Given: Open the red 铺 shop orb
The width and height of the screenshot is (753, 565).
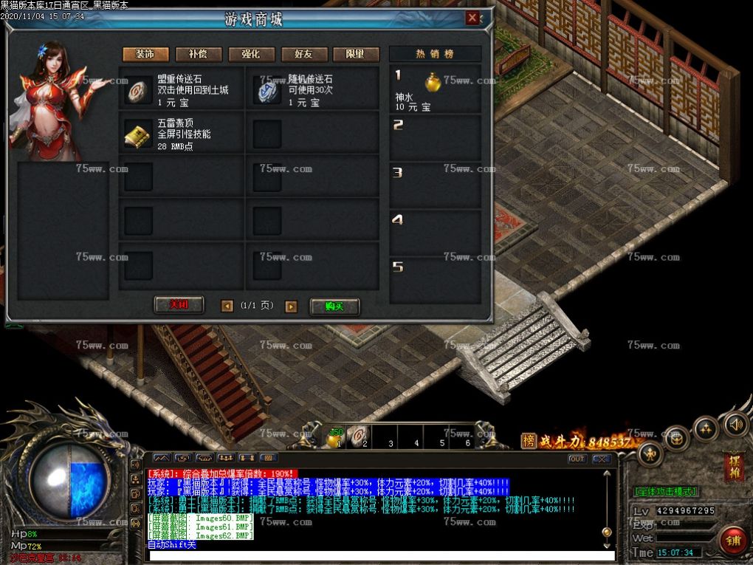Looking at the screenshot, I should 733,541.
